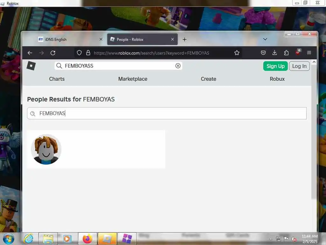The image size is (326, 245).
Task: Open Windows Explorer folder on taskbar
Action: pyautogui.click(x=48, y=239)
